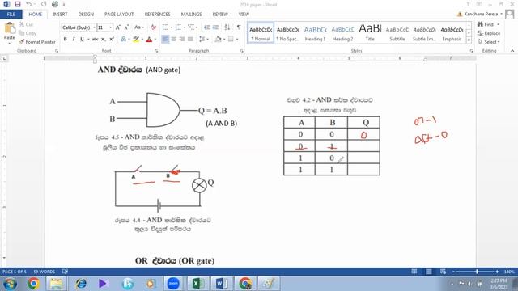Expand the Styles gallery More arrow
Image resolution: width=518 pixels, height=291 pixels.
469,40
